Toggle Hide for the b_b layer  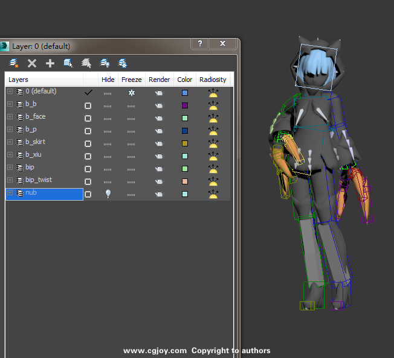pos(108,105)
